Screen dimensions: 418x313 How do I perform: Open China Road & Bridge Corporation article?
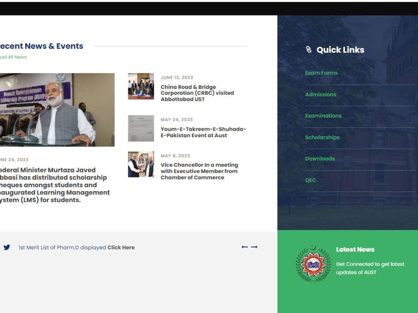click(197, 93)
